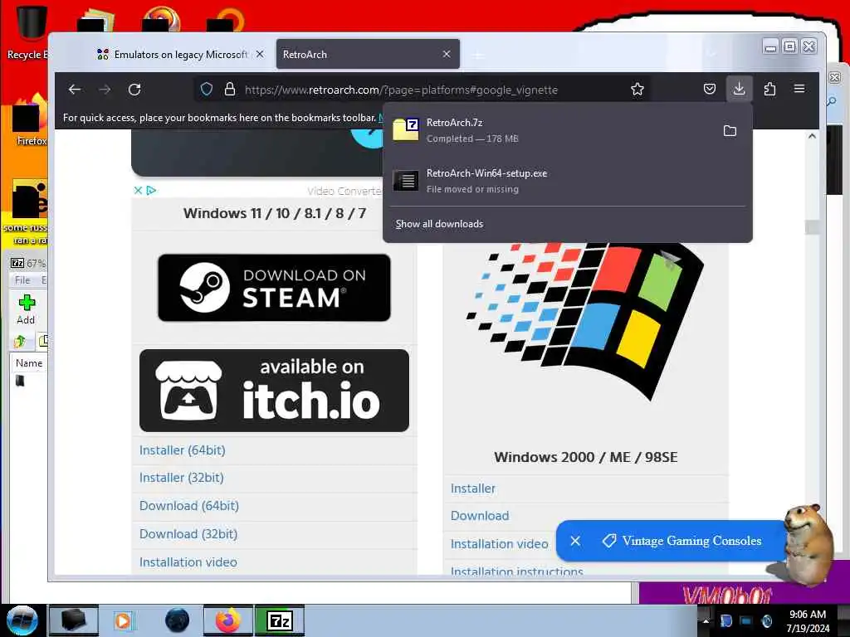850x637 pixels.
Task: Open tracking protection shield icon
Action: [207, 90]
